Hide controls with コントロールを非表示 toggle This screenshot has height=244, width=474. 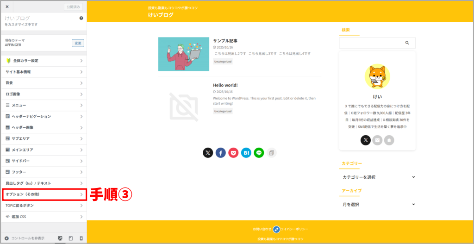pyautogui.click(x=25, y=238)
